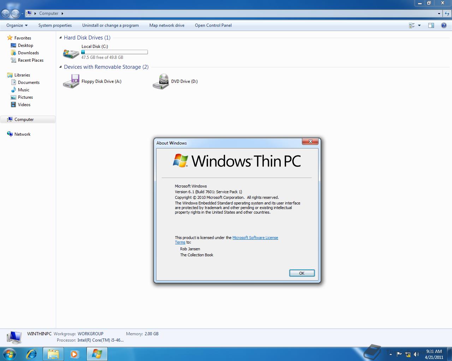The height and width of the screenshot is (361, 452).
Task: Click 'Devices with Removable Storage (2)' heading
Action: [106, 67]
